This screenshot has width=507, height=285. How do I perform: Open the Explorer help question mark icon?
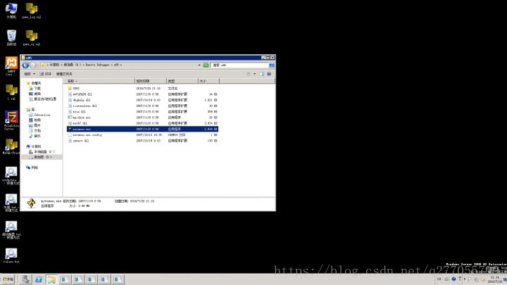click(269, 74)
